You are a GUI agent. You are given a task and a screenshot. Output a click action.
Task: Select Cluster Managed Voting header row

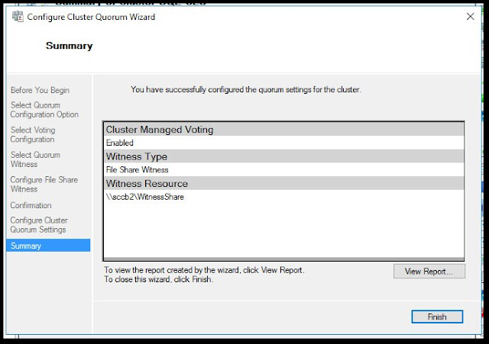[x=283, y=129]
